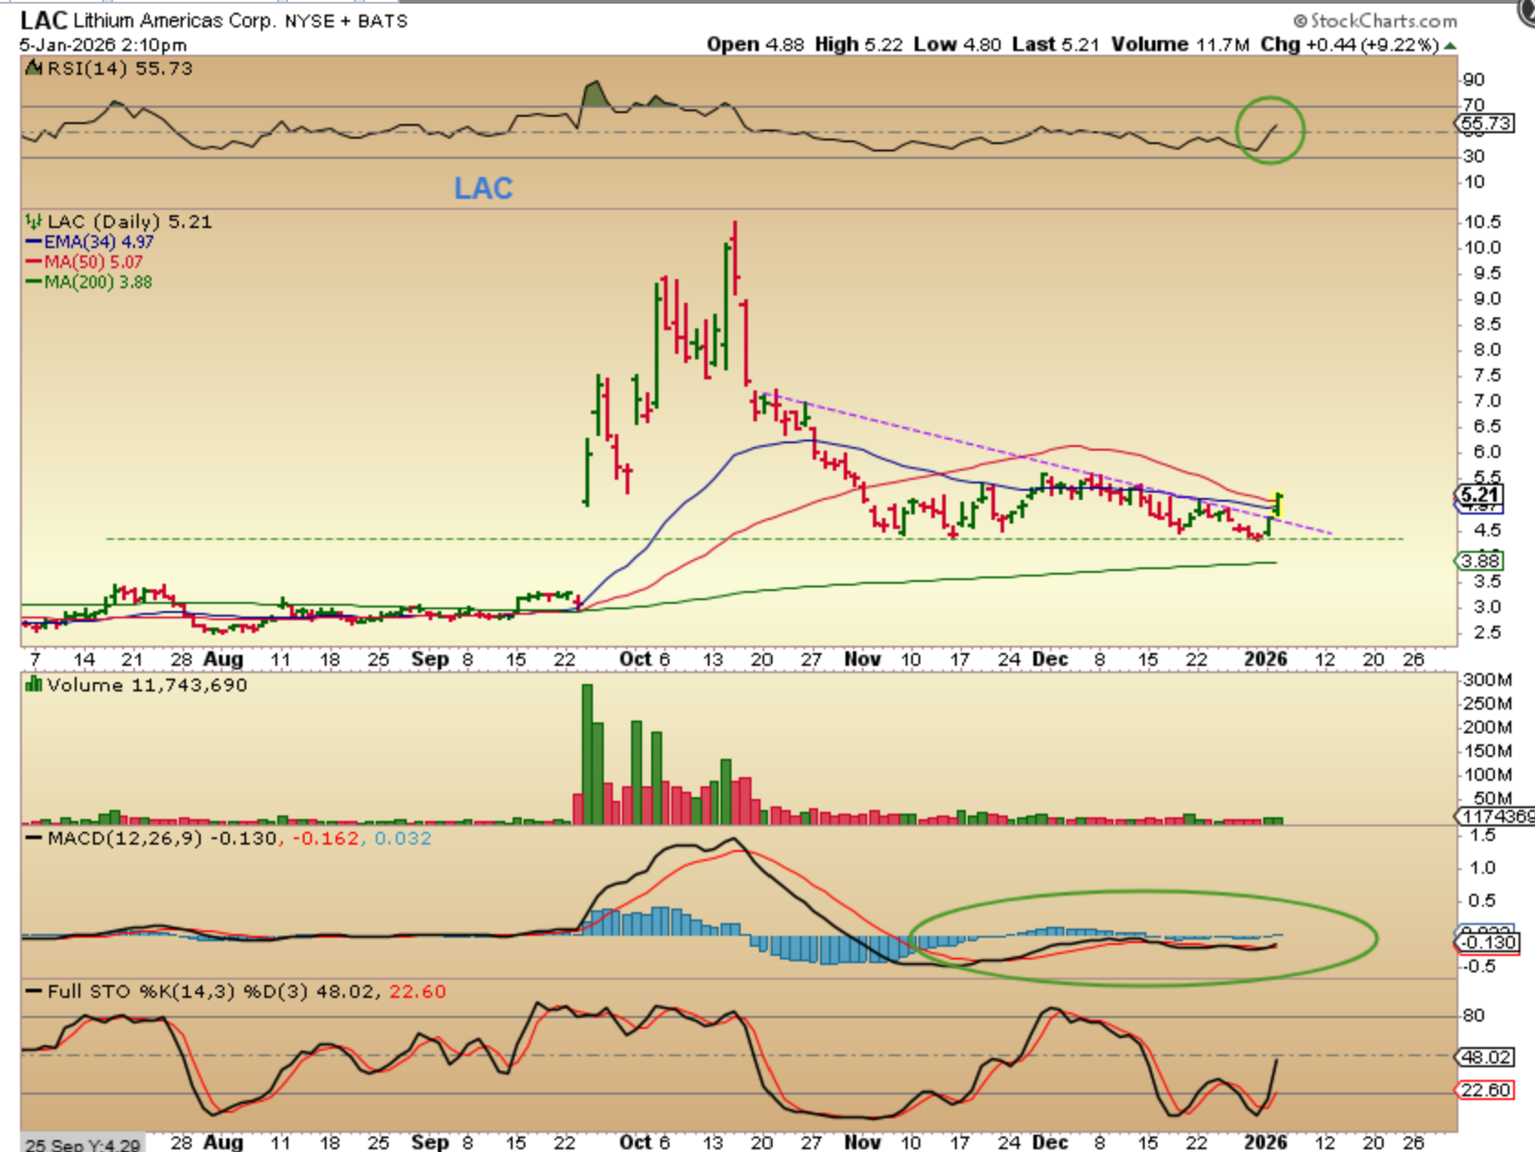Click the blue LAC annotation text
Viewport: 1535px width, 1152px height.
click(x=483, y=188)
